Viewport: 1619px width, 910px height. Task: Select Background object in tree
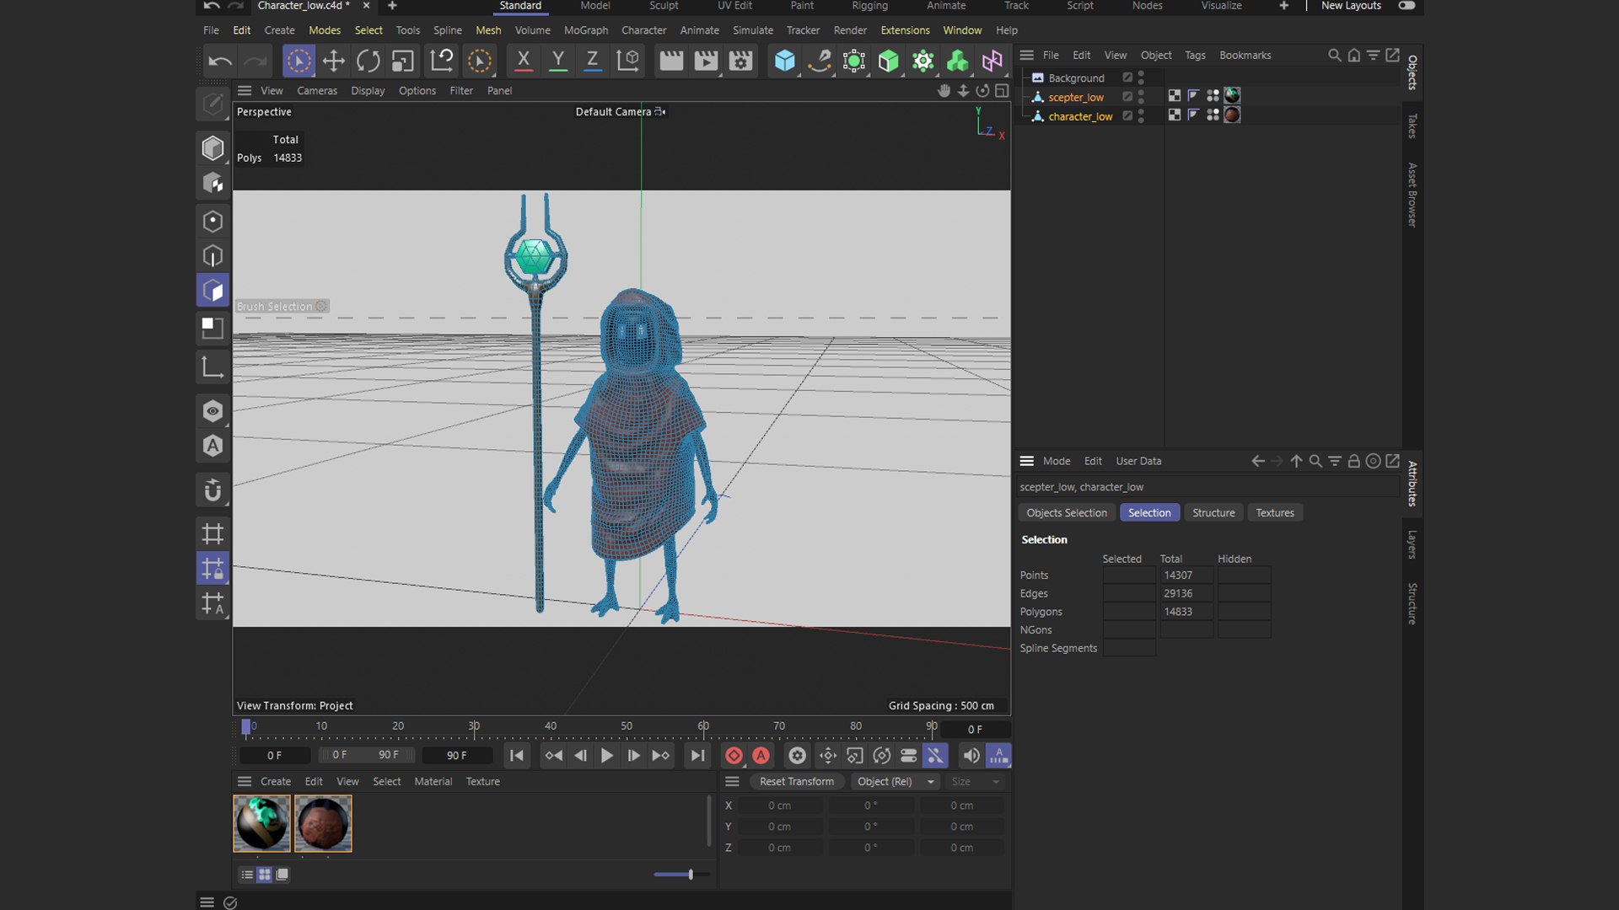point(1076,78)
